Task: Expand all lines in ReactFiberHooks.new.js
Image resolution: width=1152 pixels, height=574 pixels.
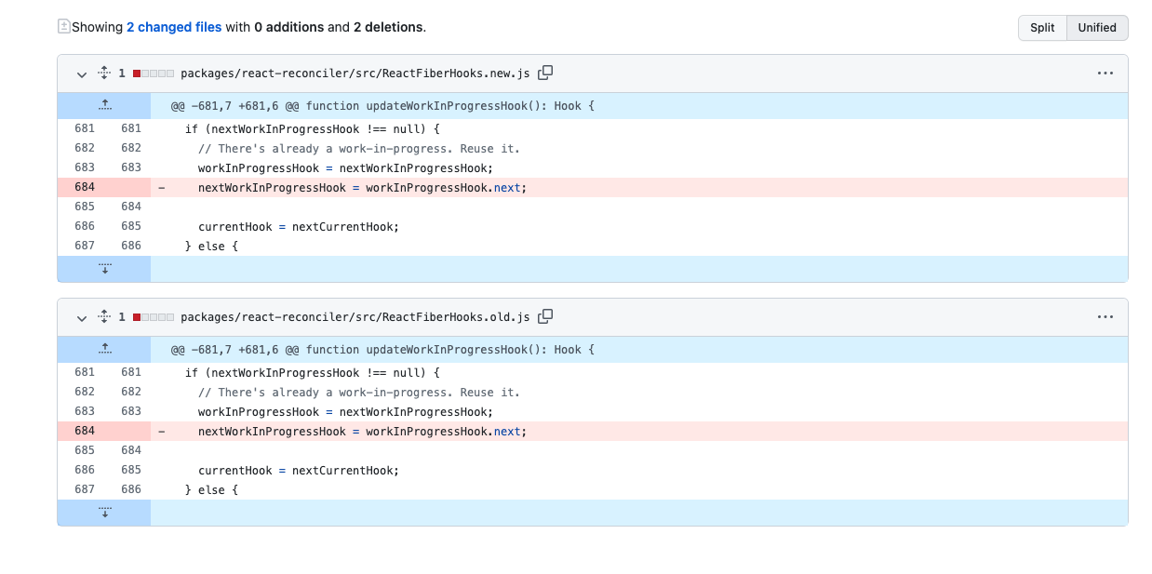Action: [104, 73]
